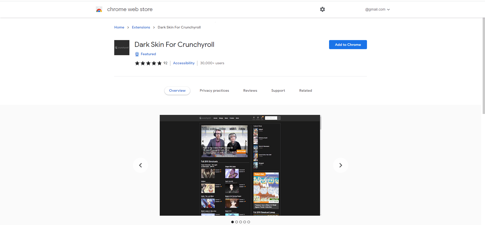The height and width of the screenshot is (225, 485).
Task: Click the Chrome Web Store rainbow logo
Action: coord(99,10)
